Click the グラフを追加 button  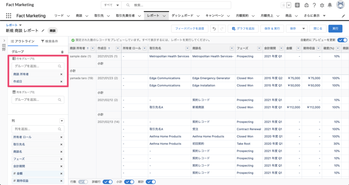(x=243, y=29)
